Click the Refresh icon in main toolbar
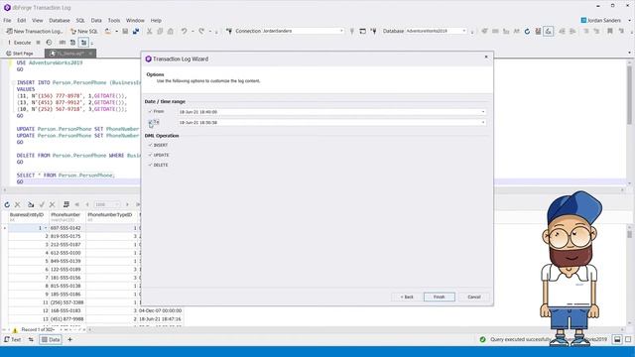Image resolution: width=635 pixels, height=357 pixels. click(x=527, y=31)
